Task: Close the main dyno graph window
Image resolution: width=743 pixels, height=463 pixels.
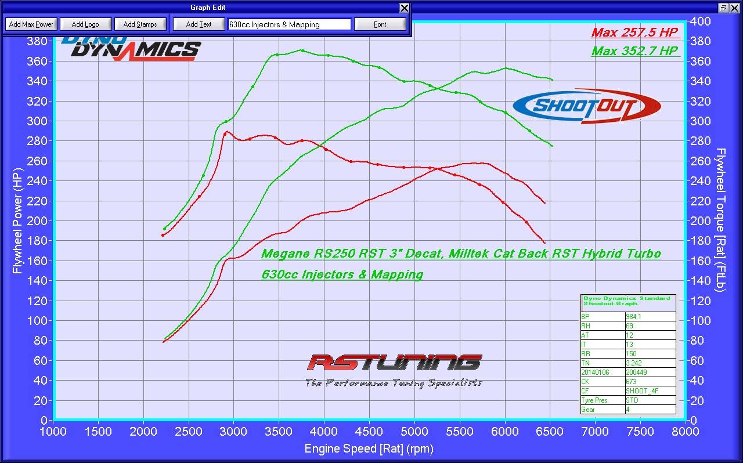Action: 735,8
